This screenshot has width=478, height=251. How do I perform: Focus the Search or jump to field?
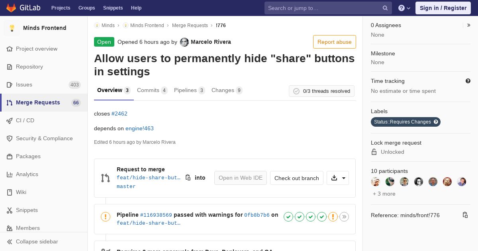pyautogui.click(x=328, y=8)
